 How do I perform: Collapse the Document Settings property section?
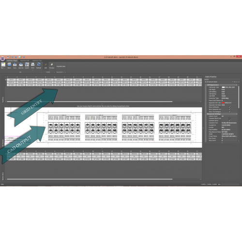pos(237,114)
